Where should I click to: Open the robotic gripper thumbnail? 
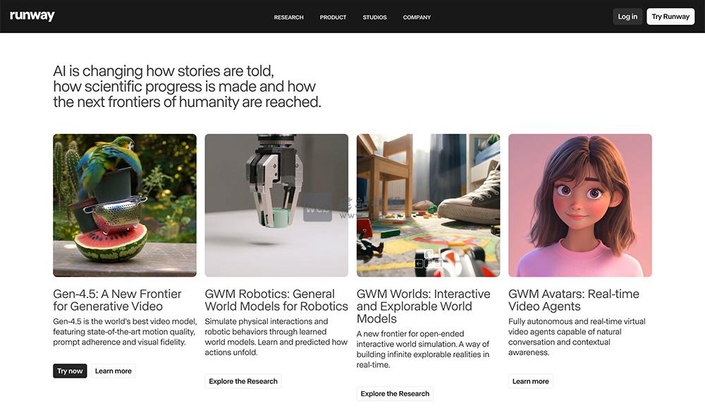276,205
